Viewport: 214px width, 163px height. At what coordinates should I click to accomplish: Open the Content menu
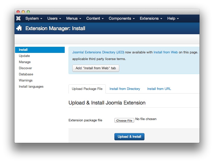point(95,18)
